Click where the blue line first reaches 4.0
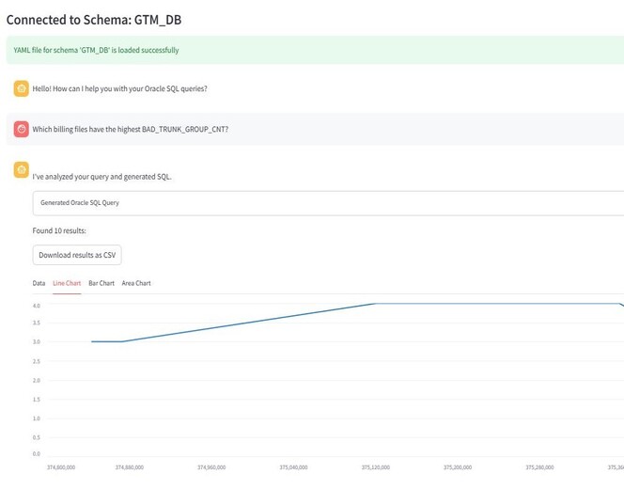This screenshot has width=624, height=489. (x=376, y=304)
